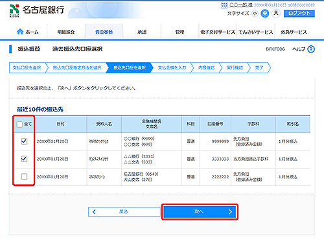The height and width of the screenshot is (247, 324).
Task: Click the 実行確認 step
Action: (235, 68)
